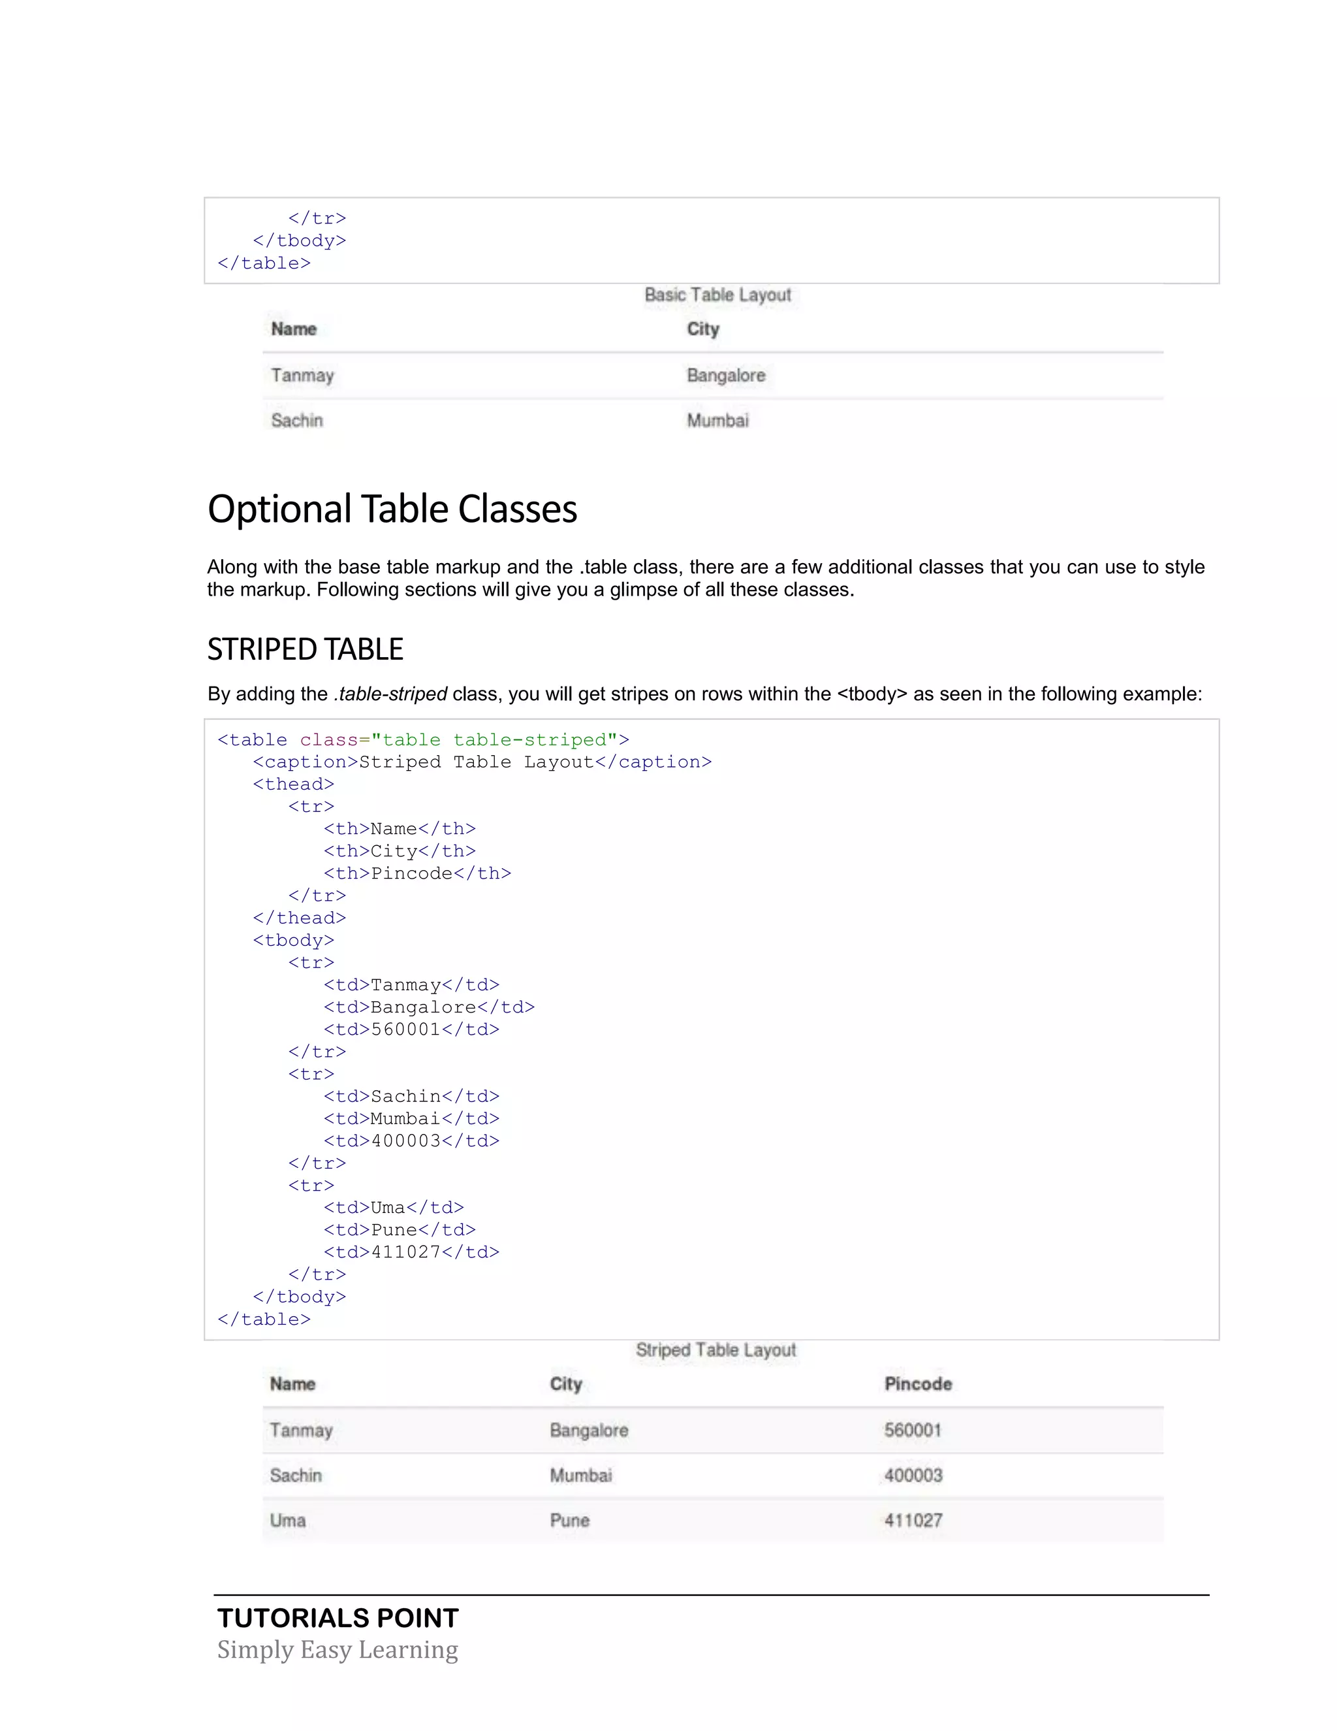Click the paragraph starting "Along with the base table"
The image size is (1337, 1731).
pos(706,579)
